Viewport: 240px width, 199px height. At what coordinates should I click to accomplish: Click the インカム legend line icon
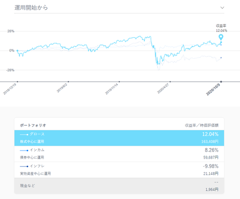[x=24, y=151]
